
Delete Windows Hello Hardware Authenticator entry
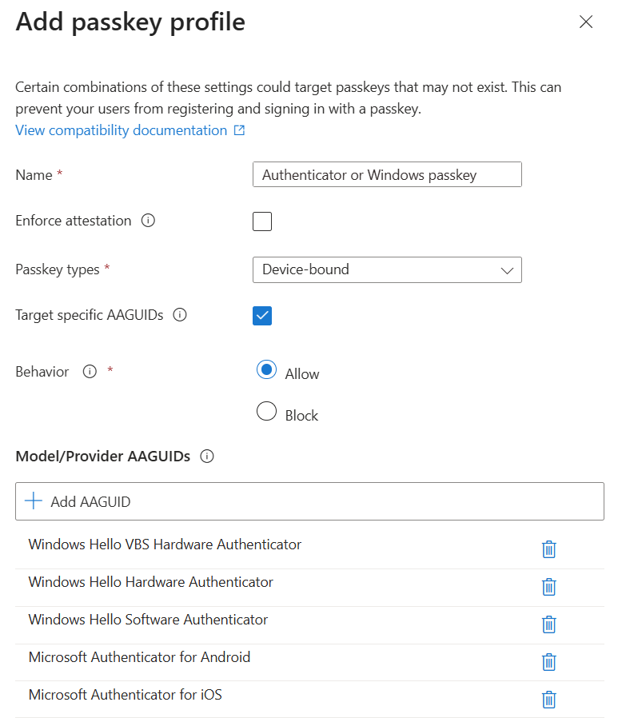[x=548, y=587]
